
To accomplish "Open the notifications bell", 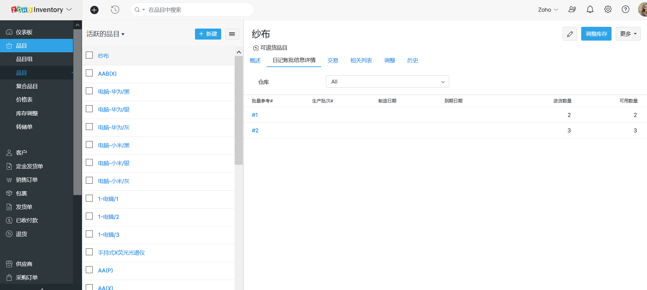I will point(590,10).
